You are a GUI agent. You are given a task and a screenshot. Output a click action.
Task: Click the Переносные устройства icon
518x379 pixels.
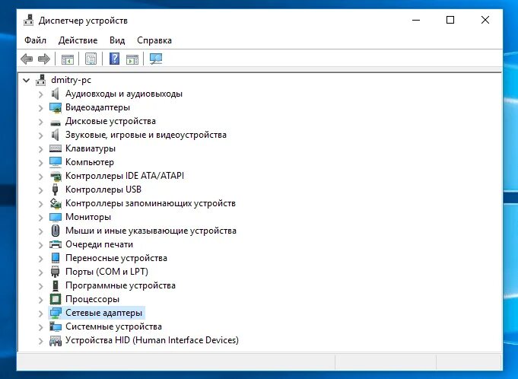pos(56,258)
